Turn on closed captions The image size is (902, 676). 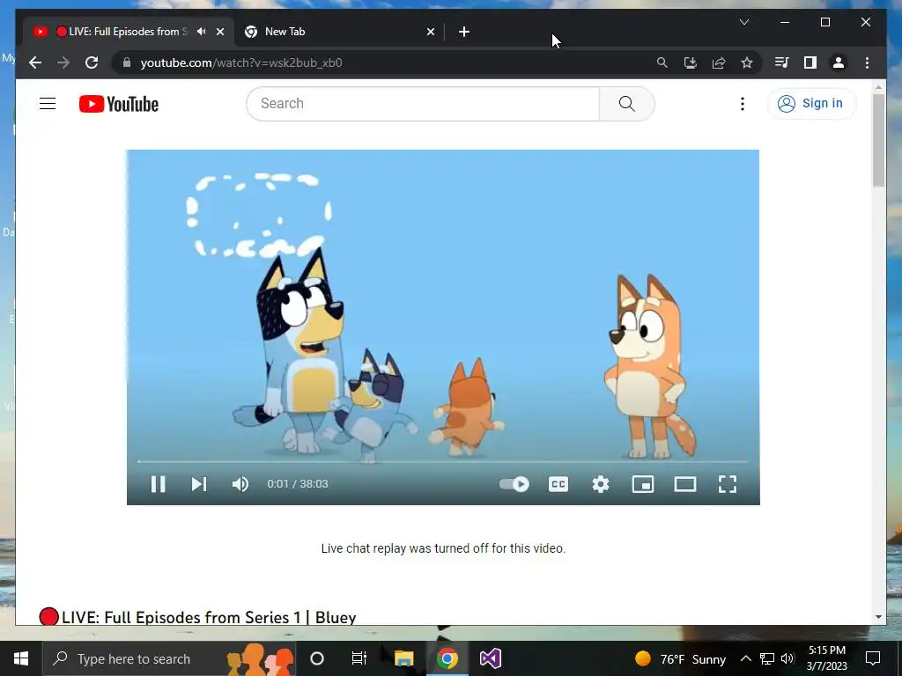point(558,484)
